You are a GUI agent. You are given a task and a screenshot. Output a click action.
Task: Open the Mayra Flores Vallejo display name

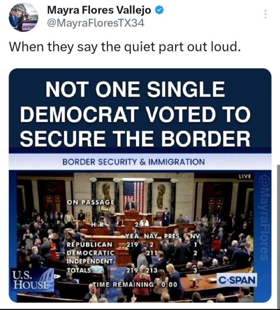pyautogui.click(x=99, y=10)
